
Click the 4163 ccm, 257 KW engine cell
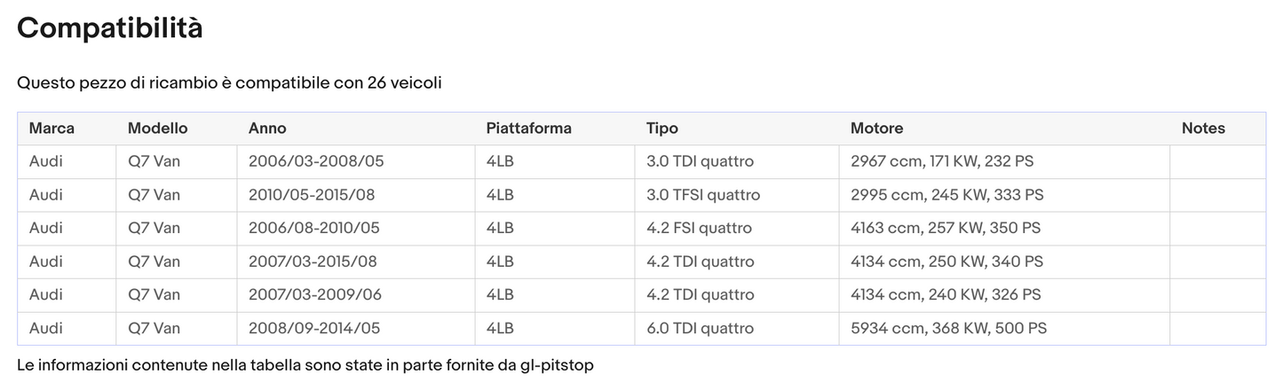[x=946, y=229]
